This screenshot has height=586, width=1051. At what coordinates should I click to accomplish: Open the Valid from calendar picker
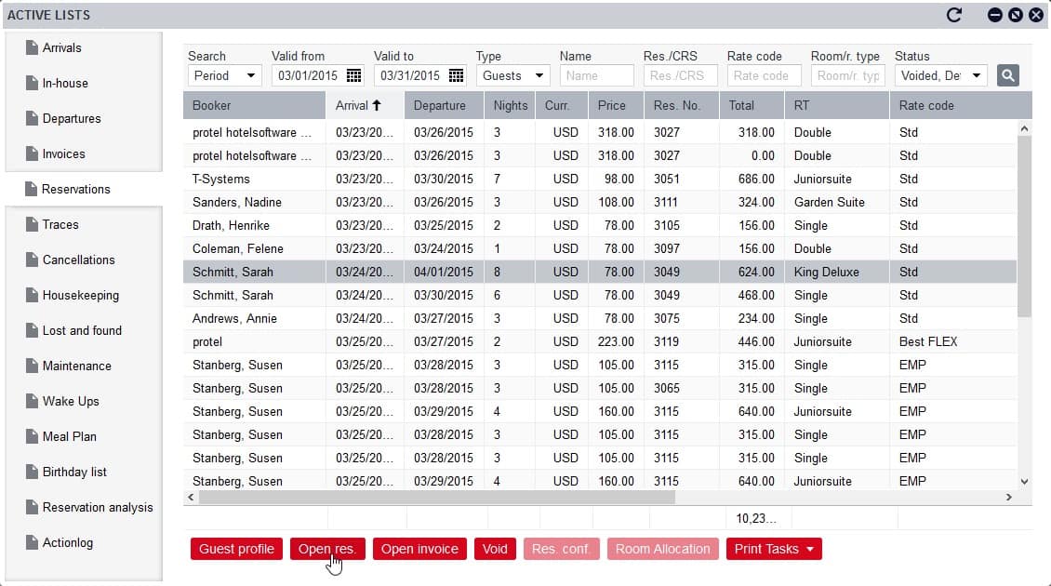point(354,75)
